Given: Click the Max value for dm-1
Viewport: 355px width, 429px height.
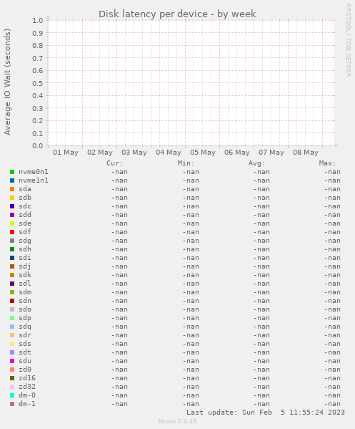Looking at the screenshot, I should click(x=332, y=404).
